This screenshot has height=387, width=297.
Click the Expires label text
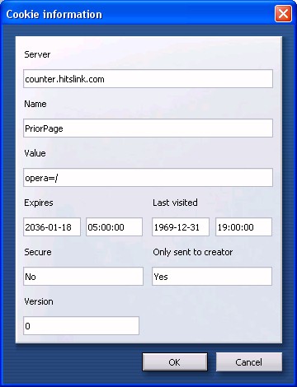click(39, 203)
